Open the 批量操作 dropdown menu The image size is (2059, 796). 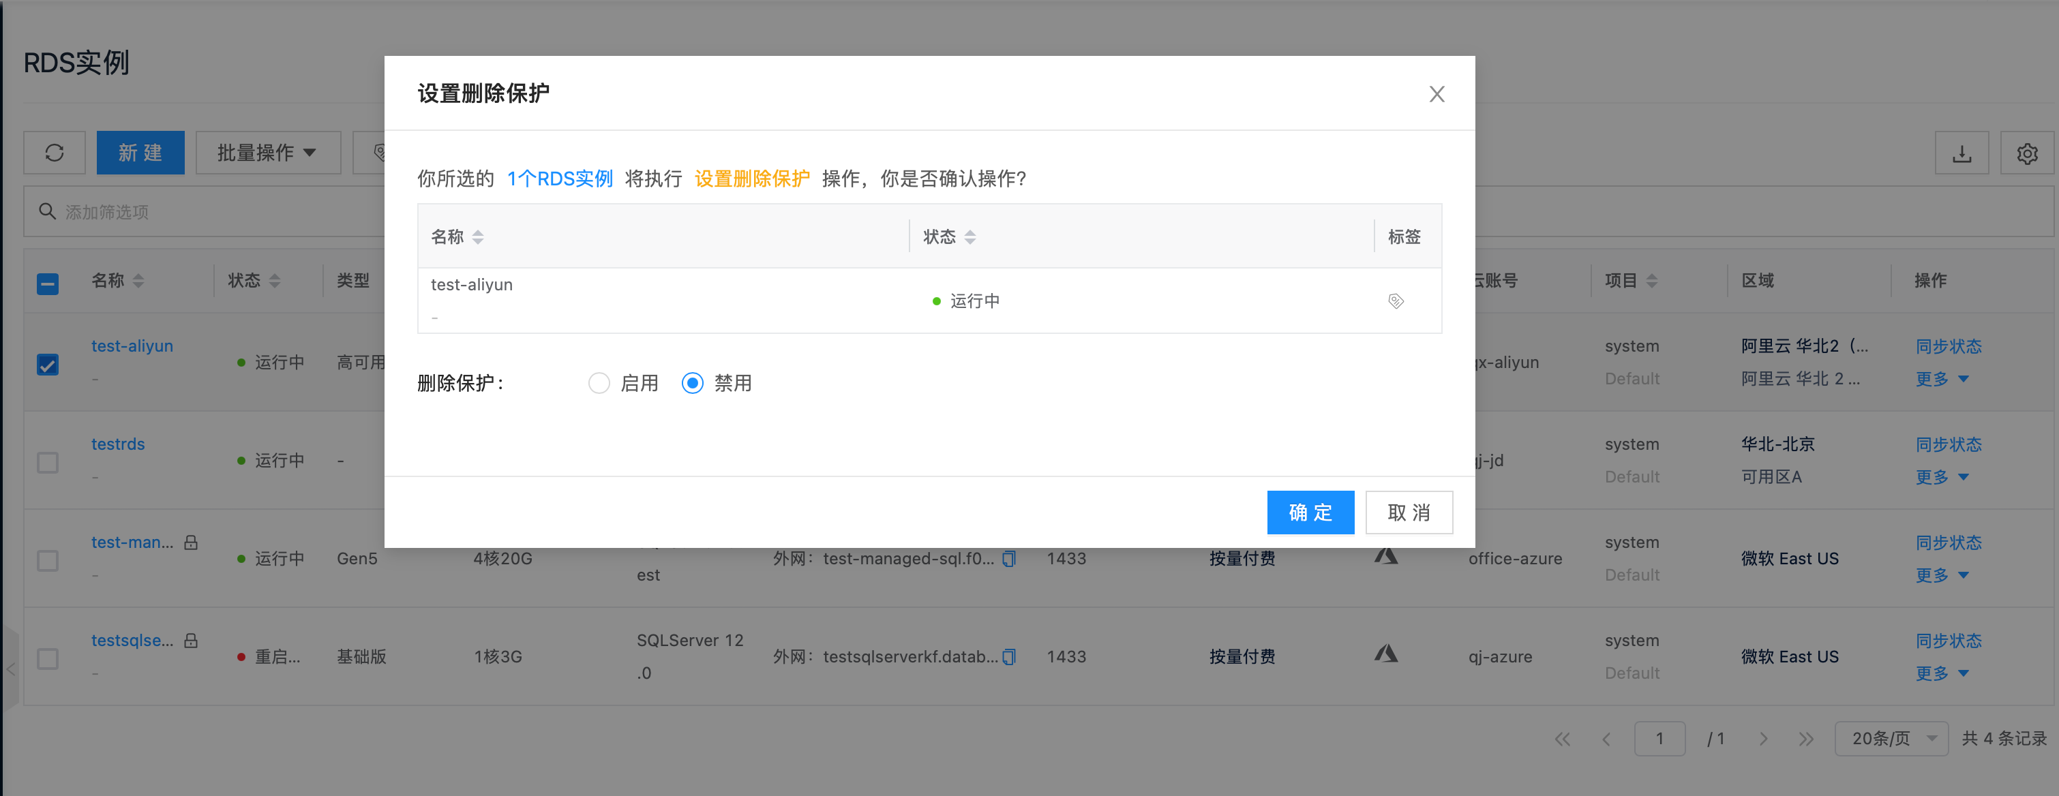point(268,153)
